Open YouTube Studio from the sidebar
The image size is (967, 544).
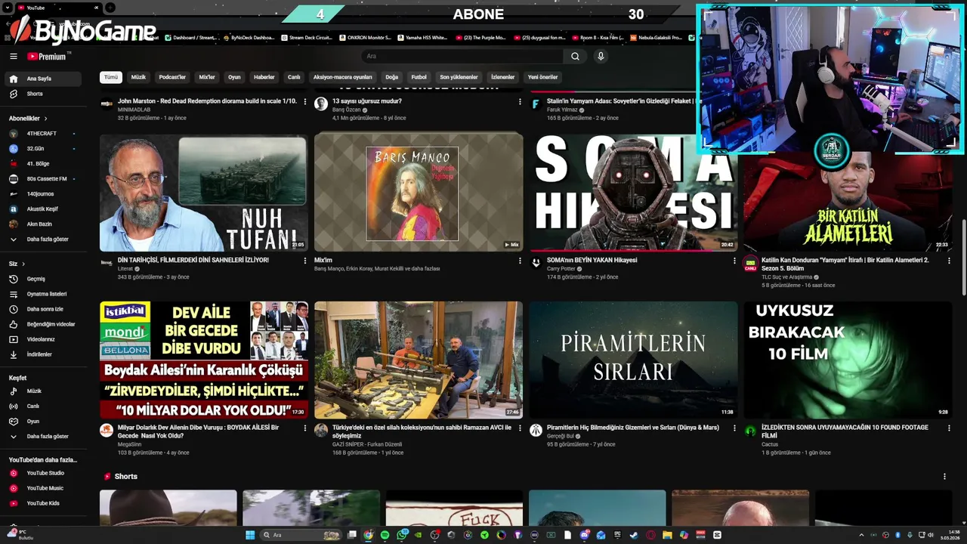pyautogui.click(x=44, y=473)
